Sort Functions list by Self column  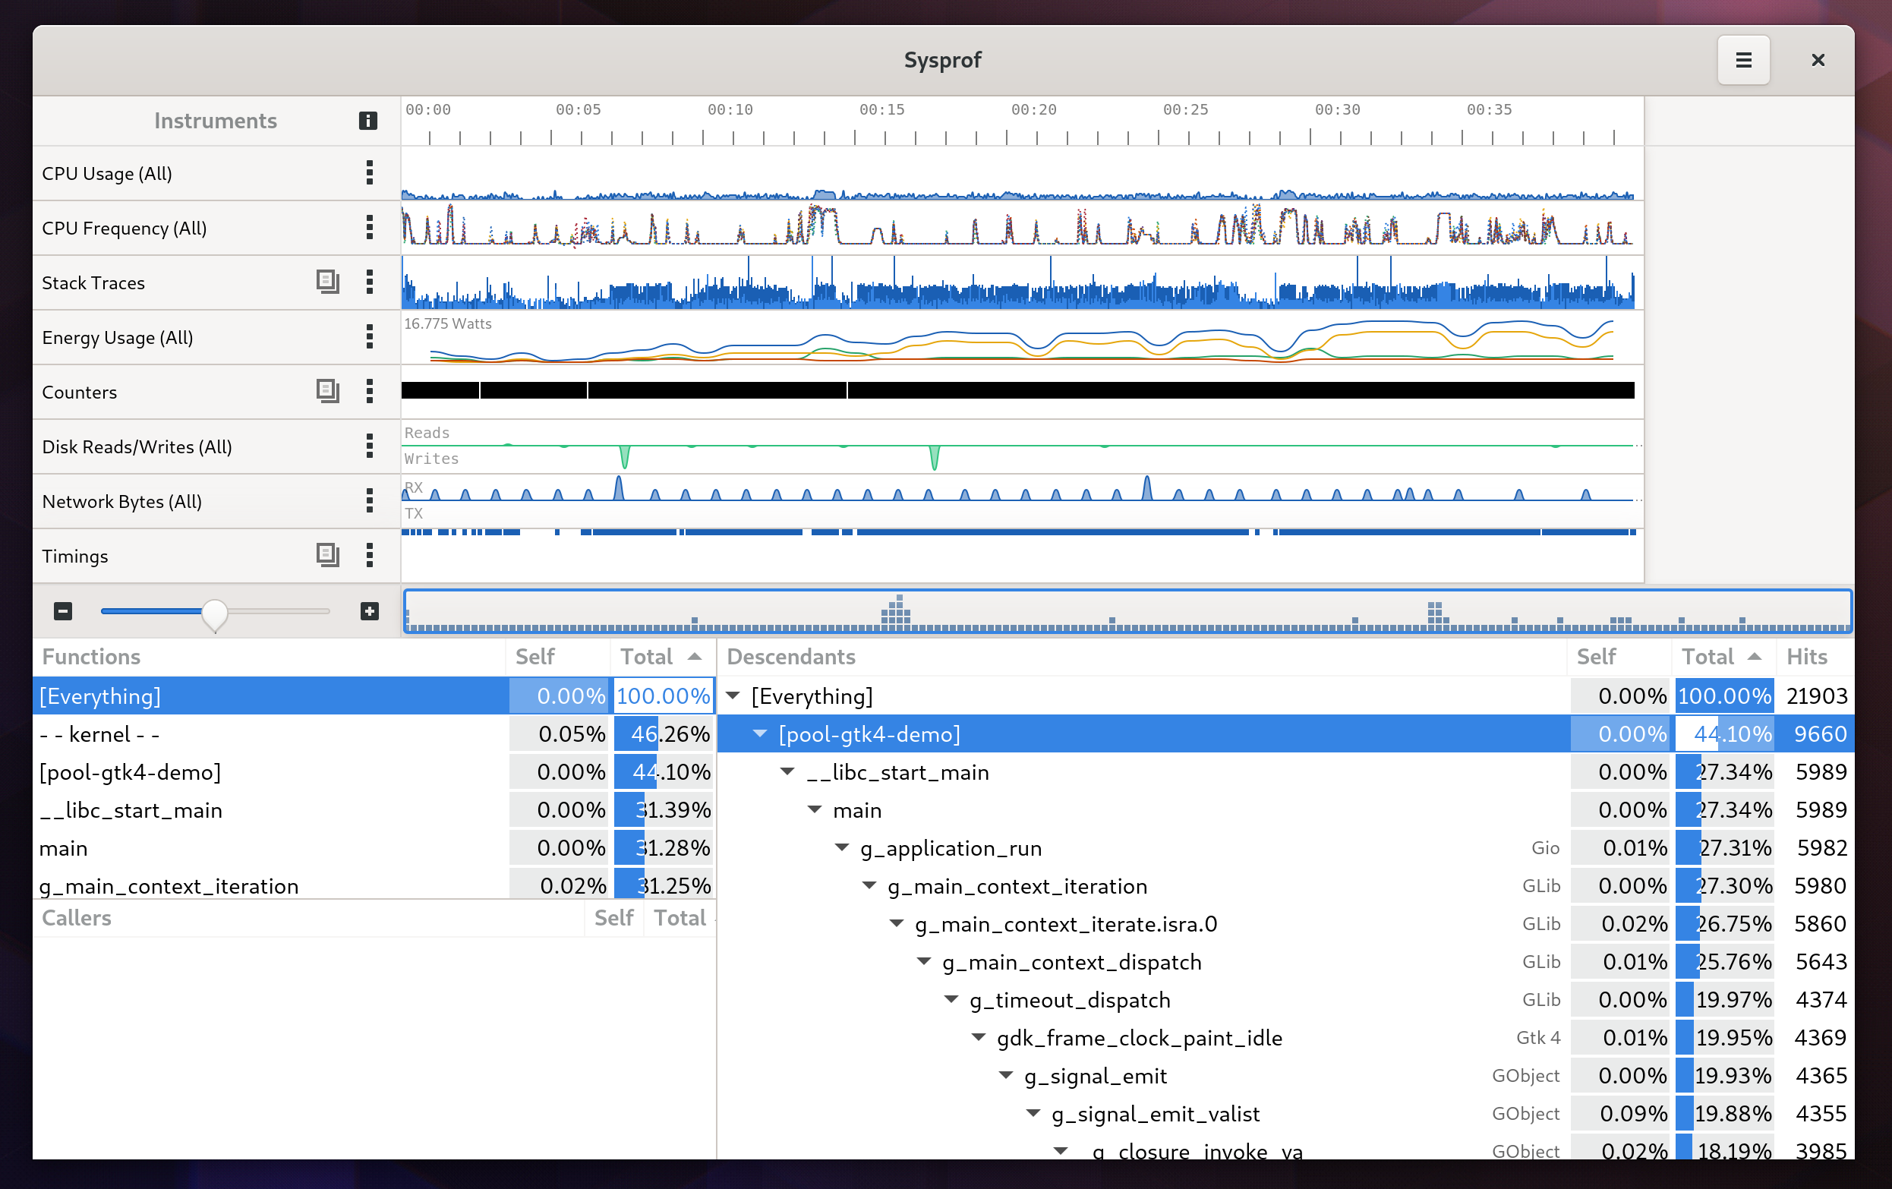click(557, 656)
